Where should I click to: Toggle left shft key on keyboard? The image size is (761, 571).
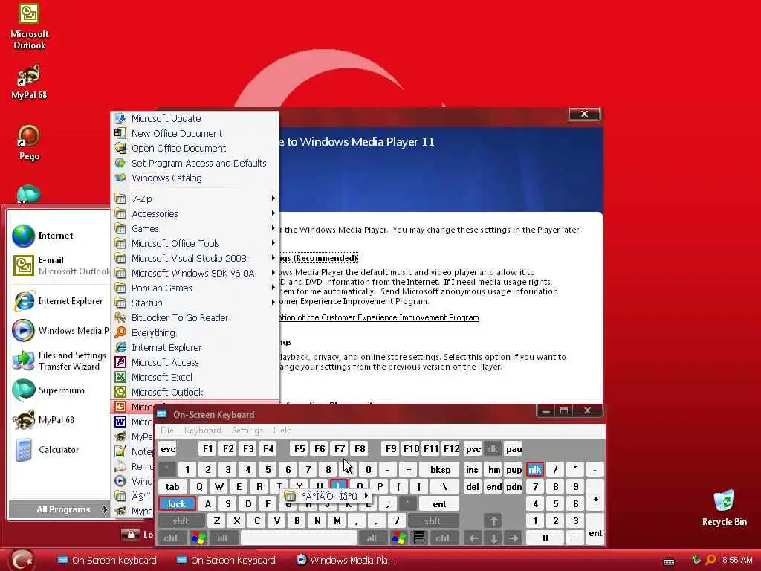click(x=181, y=521)
